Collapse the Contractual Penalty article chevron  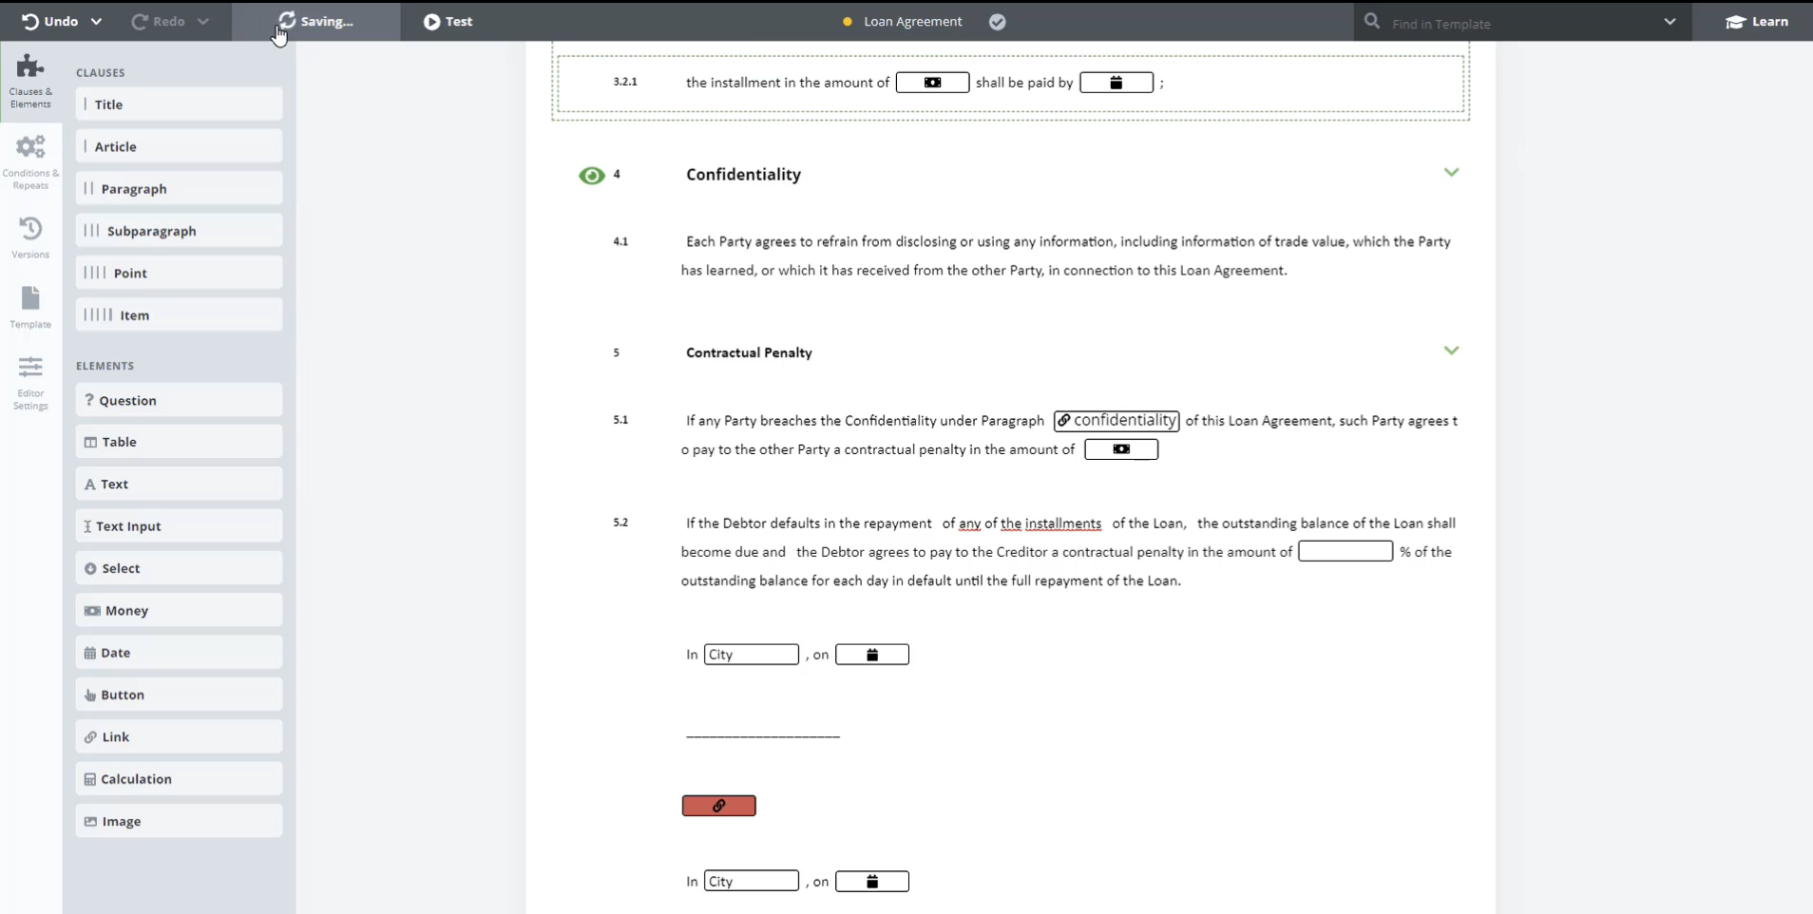click(1451, 350)
